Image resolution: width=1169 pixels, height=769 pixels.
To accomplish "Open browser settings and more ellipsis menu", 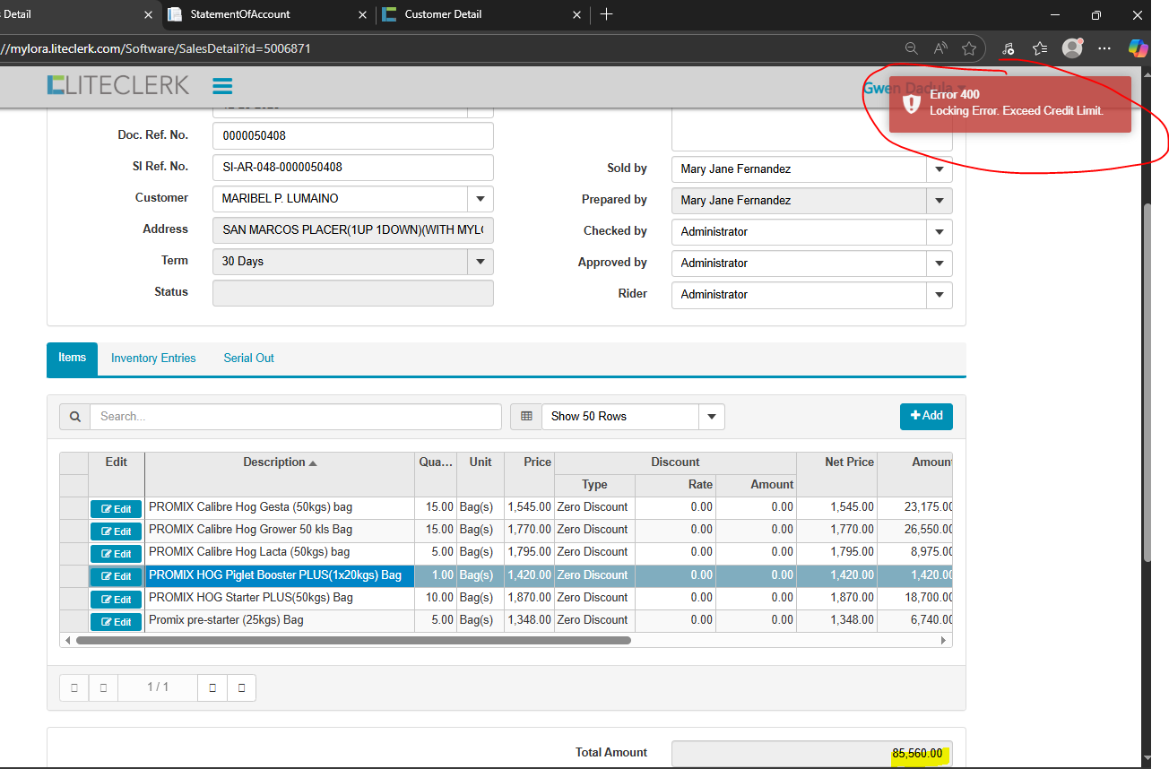I will [1104, 48].
